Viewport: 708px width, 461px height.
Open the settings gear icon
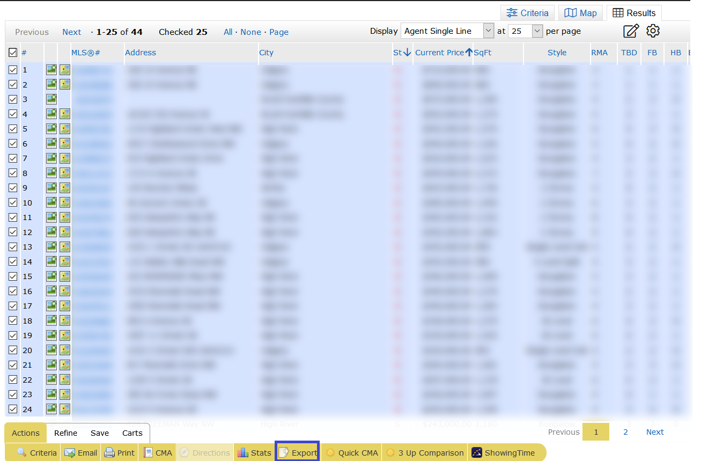(x=653, y=31)
